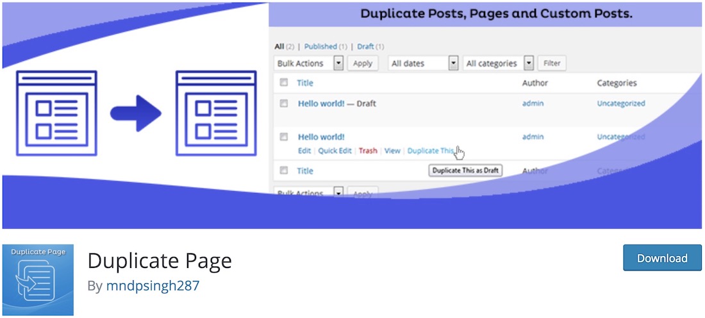Click the footer Title column header
Image resolution: width=705 pixels, height=318 pixels.
(x=305, y=171)
